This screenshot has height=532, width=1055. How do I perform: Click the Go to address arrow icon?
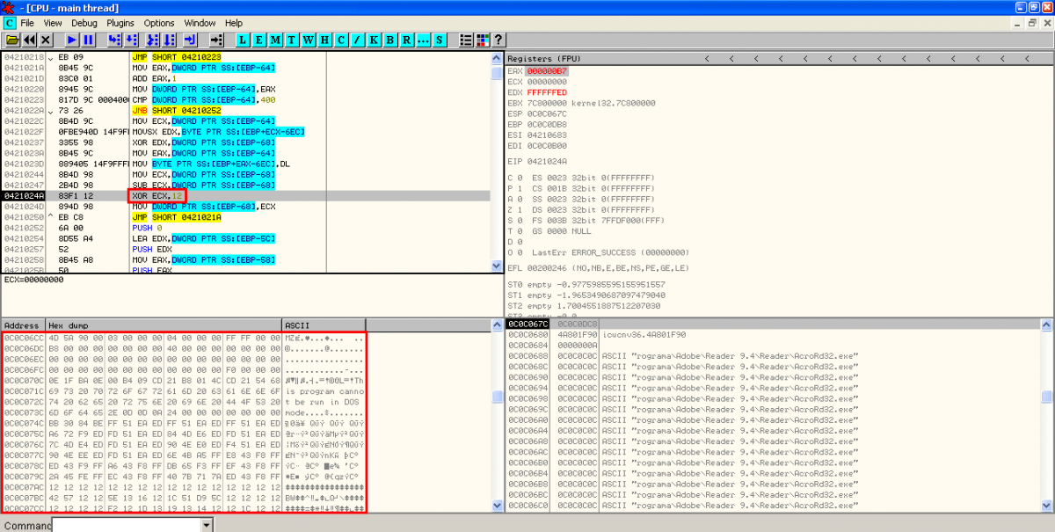(x=217, y=40)
